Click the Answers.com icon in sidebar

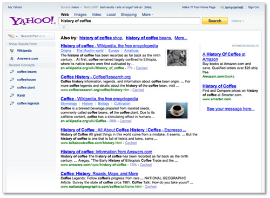(12, 59)
